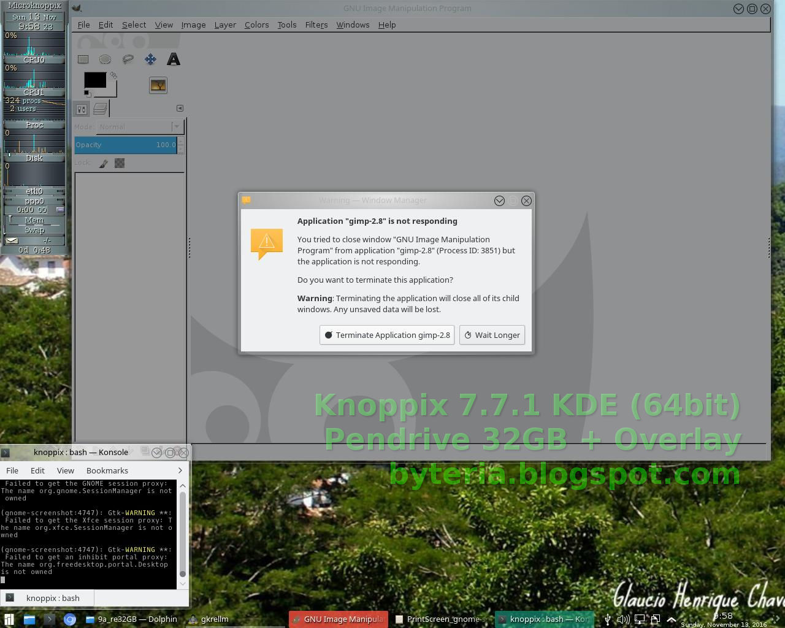Click the Konsole scrollbar
The image size is (785, 628).
(x=182, y=534)
